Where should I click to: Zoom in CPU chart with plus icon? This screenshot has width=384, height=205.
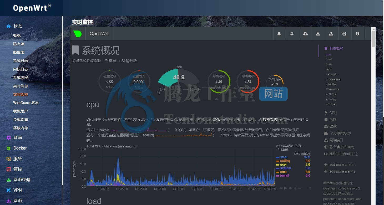[295, 188]
